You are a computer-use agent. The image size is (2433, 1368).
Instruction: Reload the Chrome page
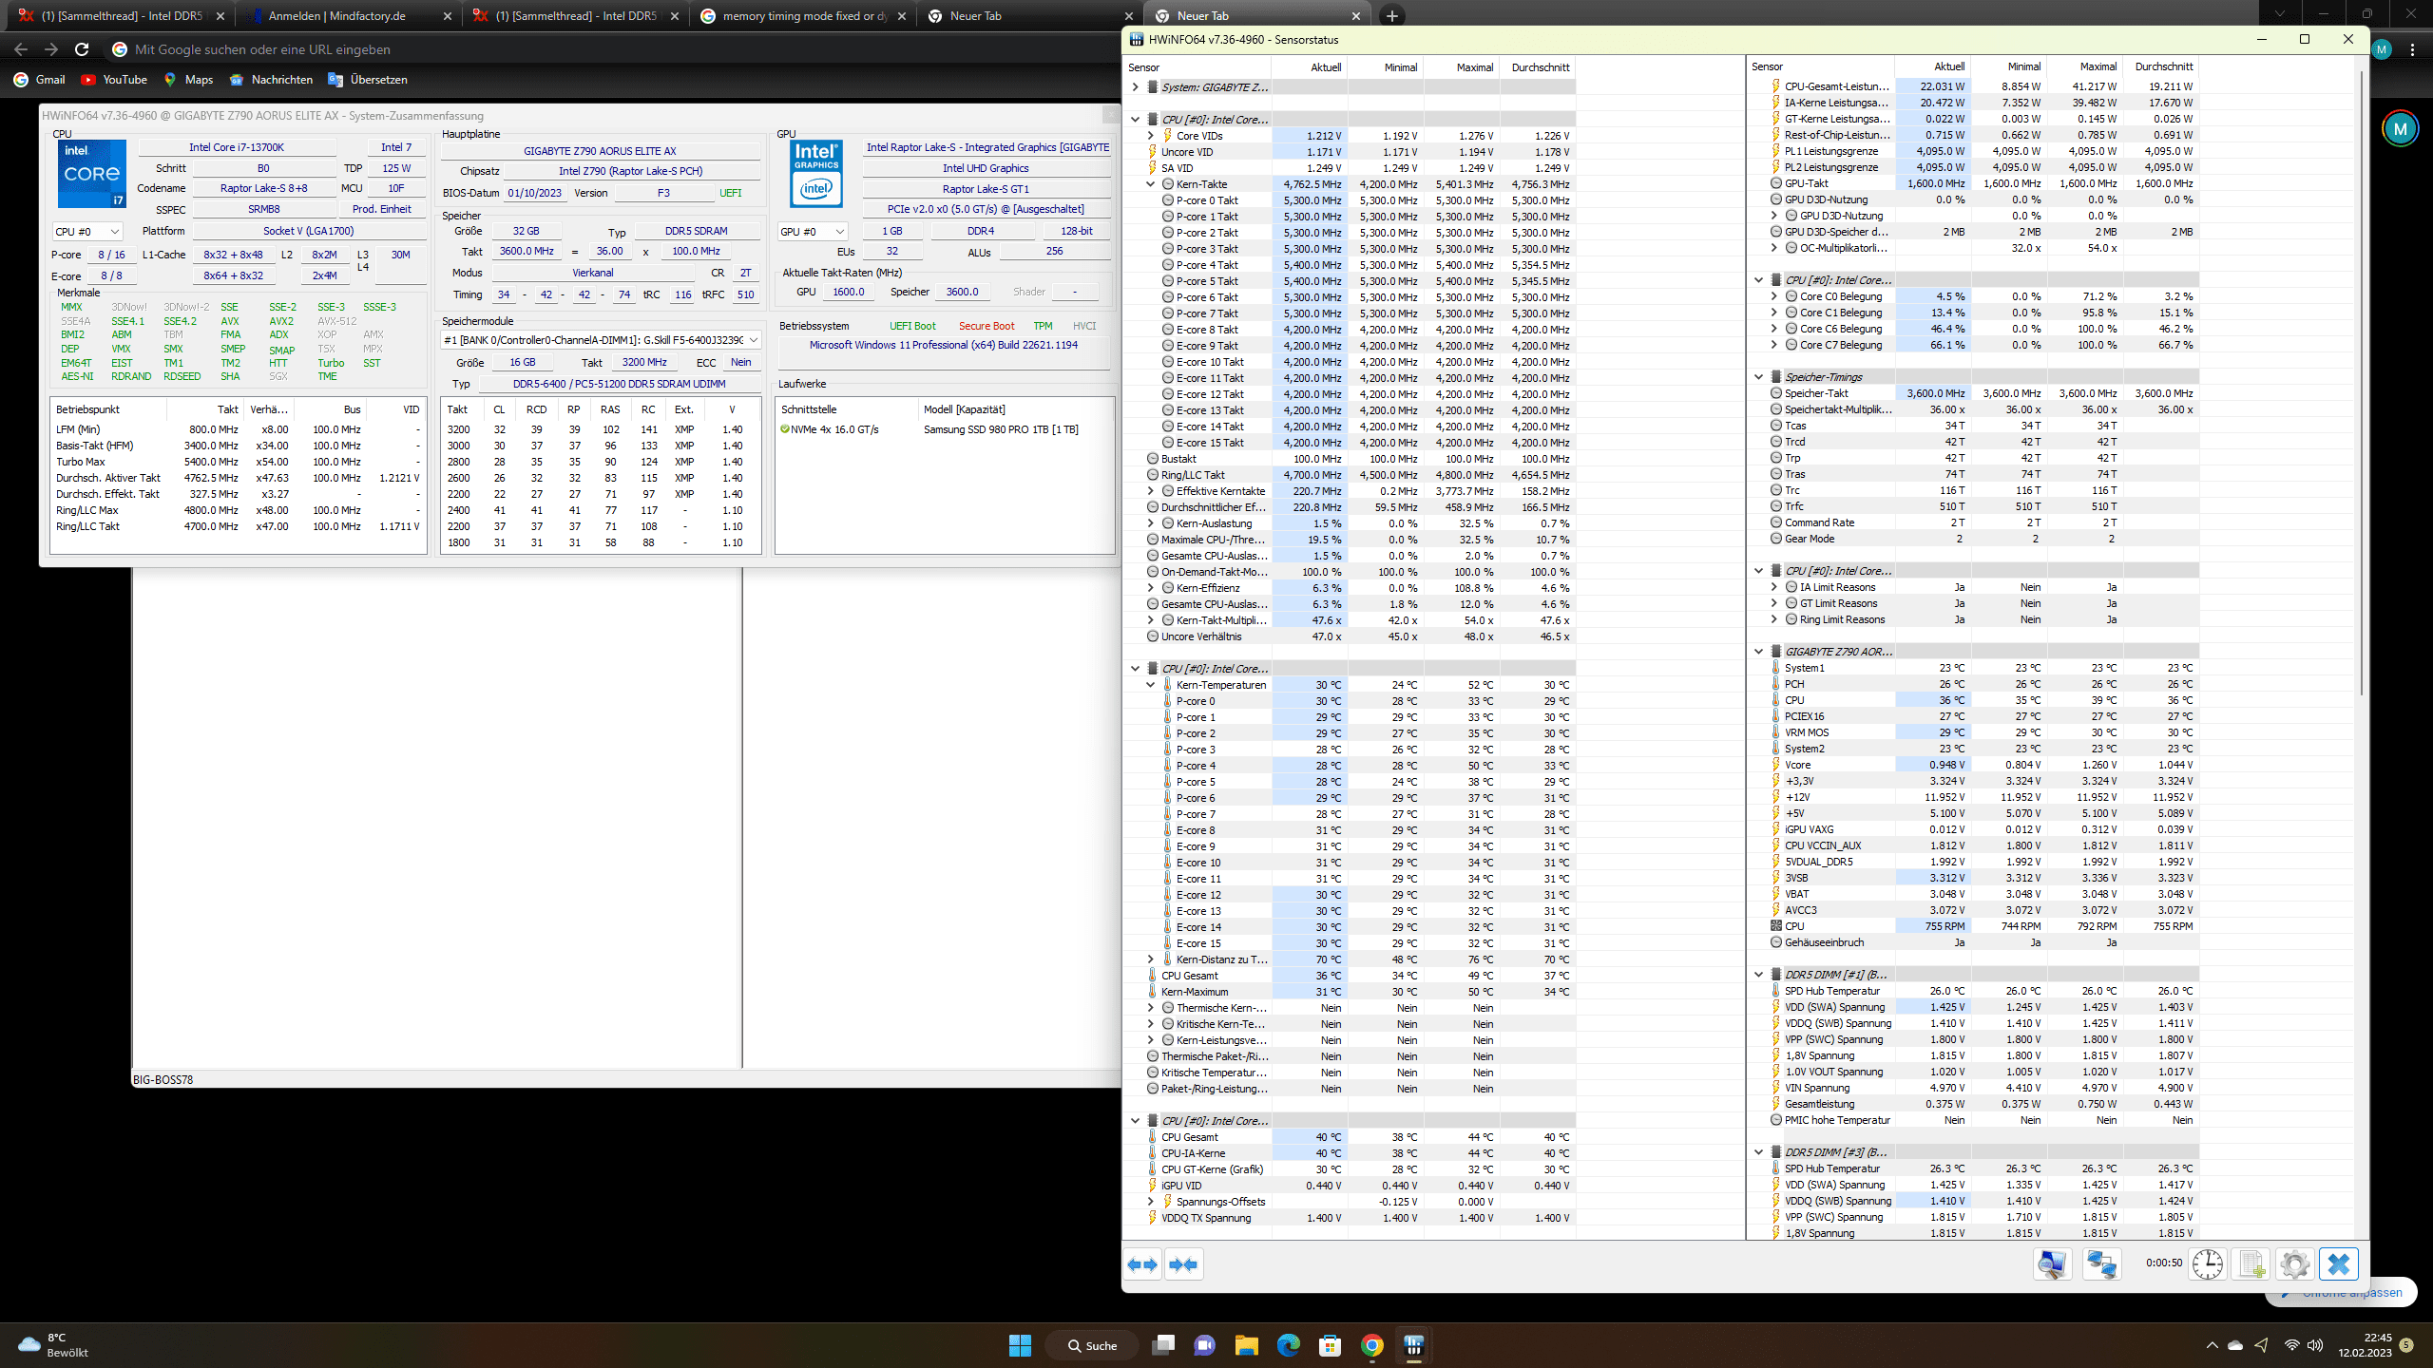tap(82, 49)
